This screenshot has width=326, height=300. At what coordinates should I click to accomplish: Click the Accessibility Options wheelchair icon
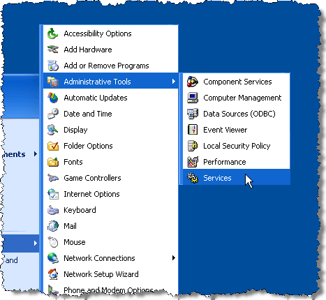coord(53,33)
